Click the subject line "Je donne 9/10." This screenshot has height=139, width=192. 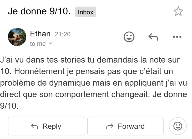[39, 12]
